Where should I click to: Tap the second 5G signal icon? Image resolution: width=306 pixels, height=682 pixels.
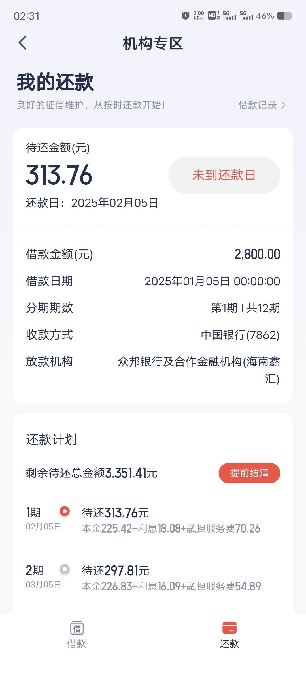tap(246, 16)
